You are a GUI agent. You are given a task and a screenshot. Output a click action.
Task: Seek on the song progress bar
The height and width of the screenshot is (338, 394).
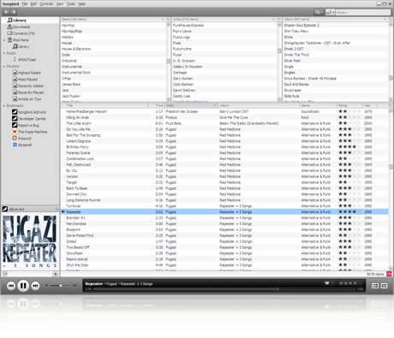pos(224,289)
